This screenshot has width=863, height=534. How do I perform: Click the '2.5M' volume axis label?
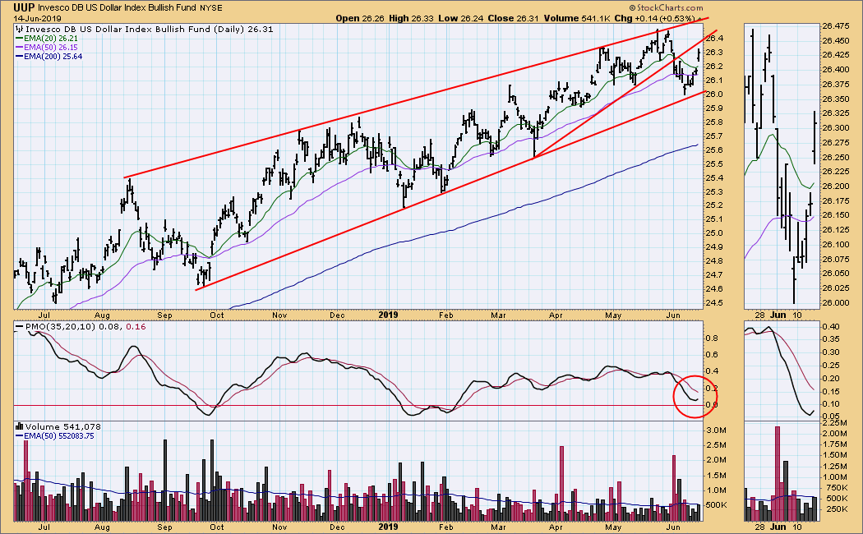(716, 445)
